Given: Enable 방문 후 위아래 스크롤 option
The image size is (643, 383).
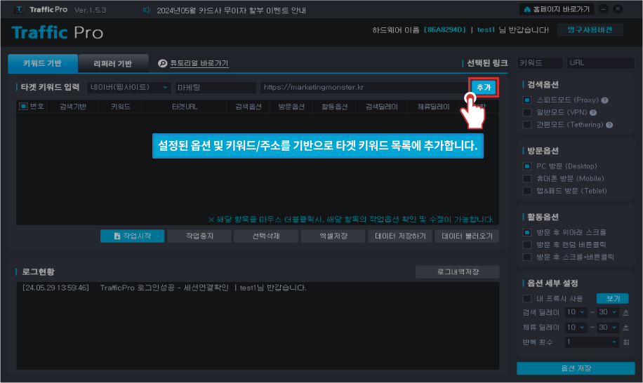Looking at the screenshot, I should (x=527, y=232).
